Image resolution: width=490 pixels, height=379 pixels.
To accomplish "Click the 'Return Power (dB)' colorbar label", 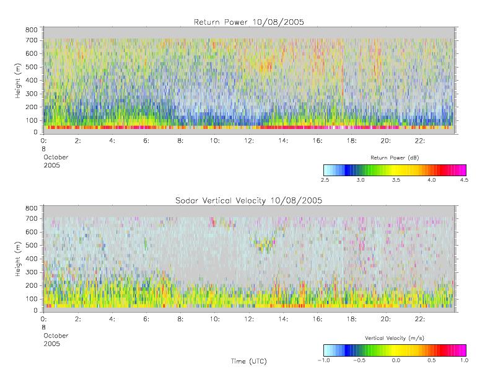I will pos(395,158).
